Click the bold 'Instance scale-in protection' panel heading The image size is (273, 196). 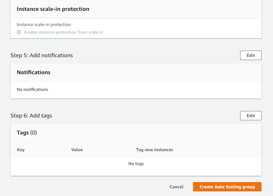tap(53, 9)
